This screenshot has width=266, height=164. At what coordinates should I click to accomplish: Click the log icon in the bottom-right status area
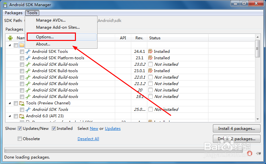(x=259, y=153)
